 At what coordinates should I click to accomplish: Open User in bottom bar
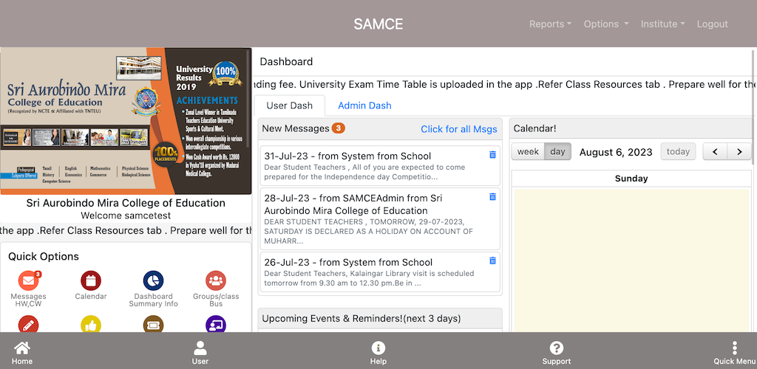[200, 353]
